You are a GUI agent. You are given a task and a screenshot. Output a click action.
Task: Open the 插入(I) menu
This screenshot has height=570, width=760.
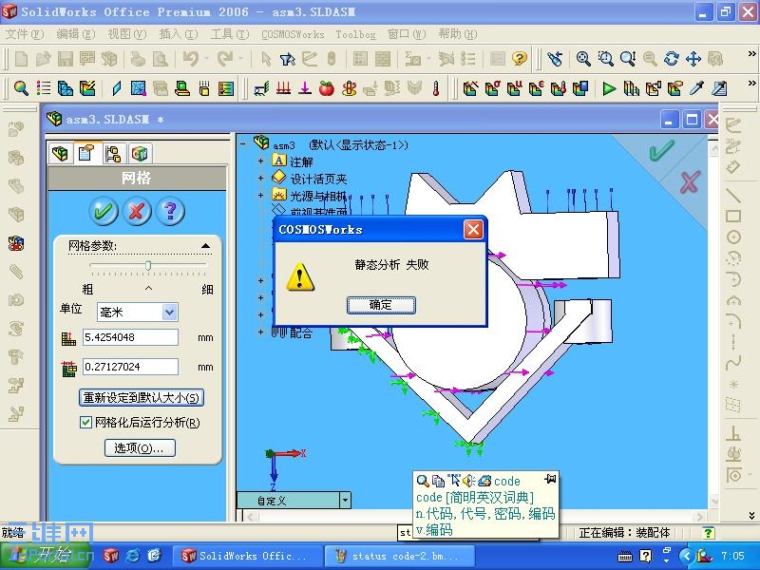tap(179, 34)
